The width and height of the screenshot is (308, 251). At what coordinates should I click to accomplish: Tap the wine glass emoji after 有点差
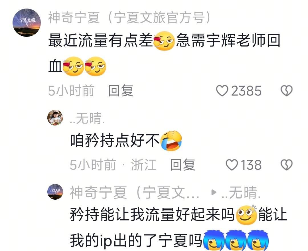click(164, 41)
